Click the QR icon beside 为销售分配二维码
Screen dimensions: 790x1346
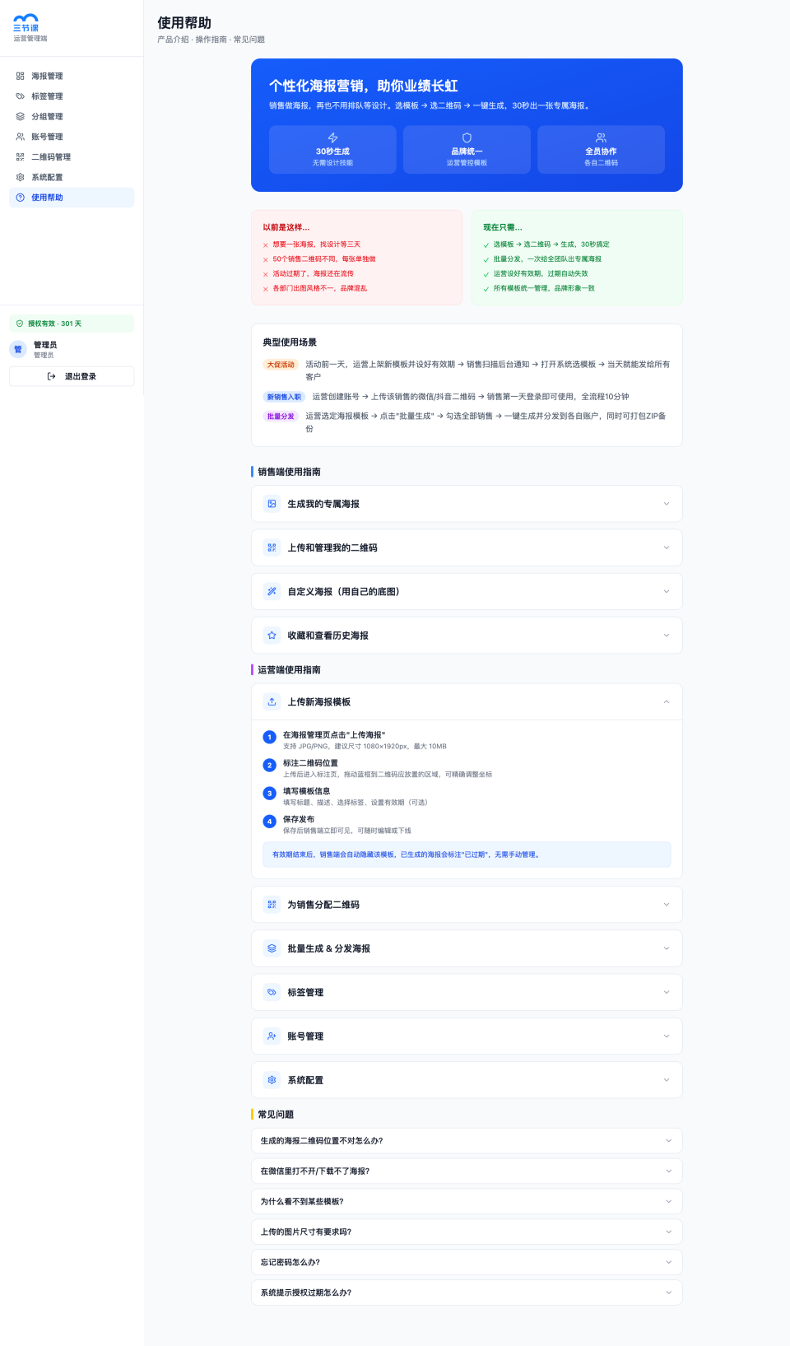272,905
